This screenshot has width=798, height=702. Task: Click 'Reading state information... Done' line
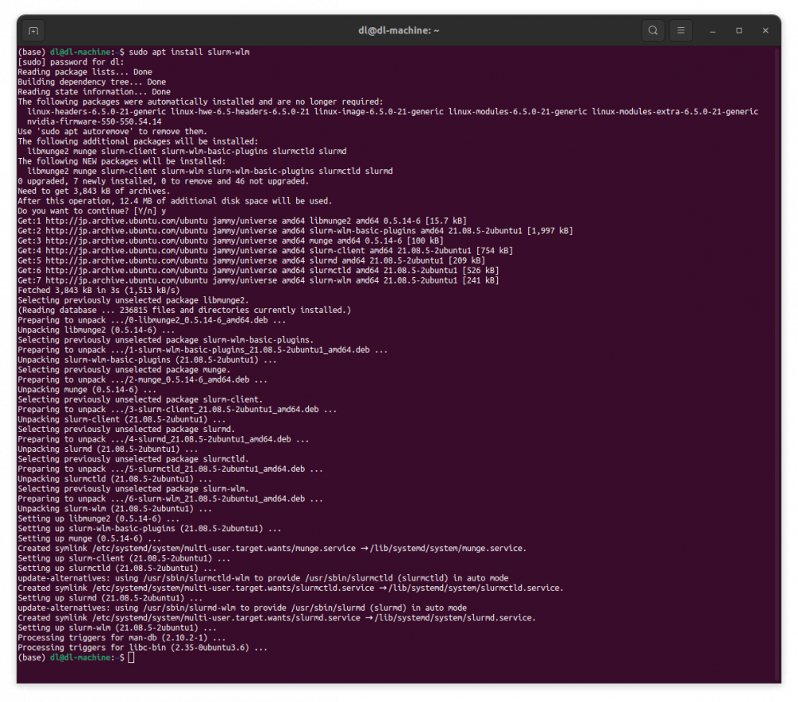pos(94,92)
